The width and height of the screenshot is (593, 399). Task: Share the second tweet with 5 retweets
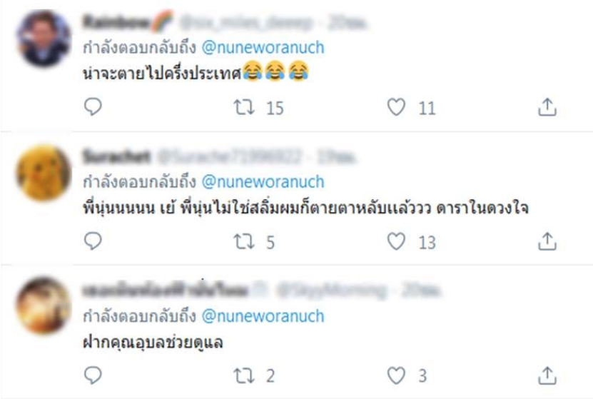point(547,241)
